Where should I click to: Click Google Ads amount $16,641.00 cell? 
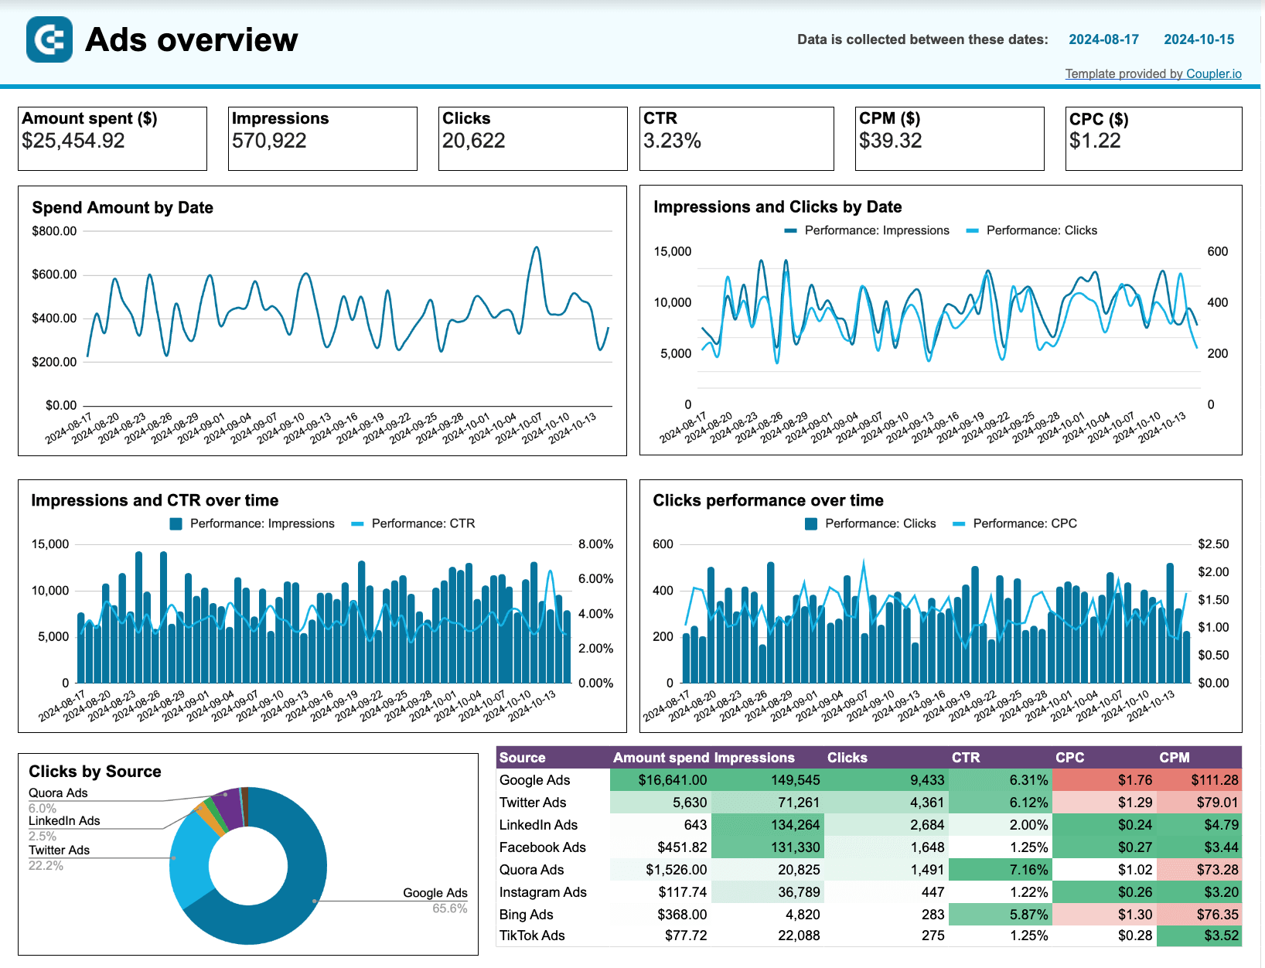point(660,780)
